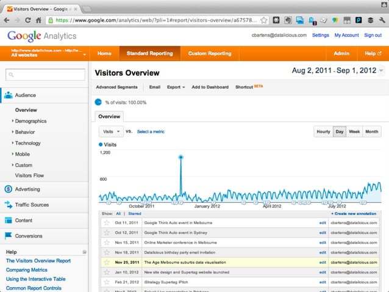This screenshot has width=389, height=292.
Task: Click the Create new annotation link
Action: (x=355, y=214)
